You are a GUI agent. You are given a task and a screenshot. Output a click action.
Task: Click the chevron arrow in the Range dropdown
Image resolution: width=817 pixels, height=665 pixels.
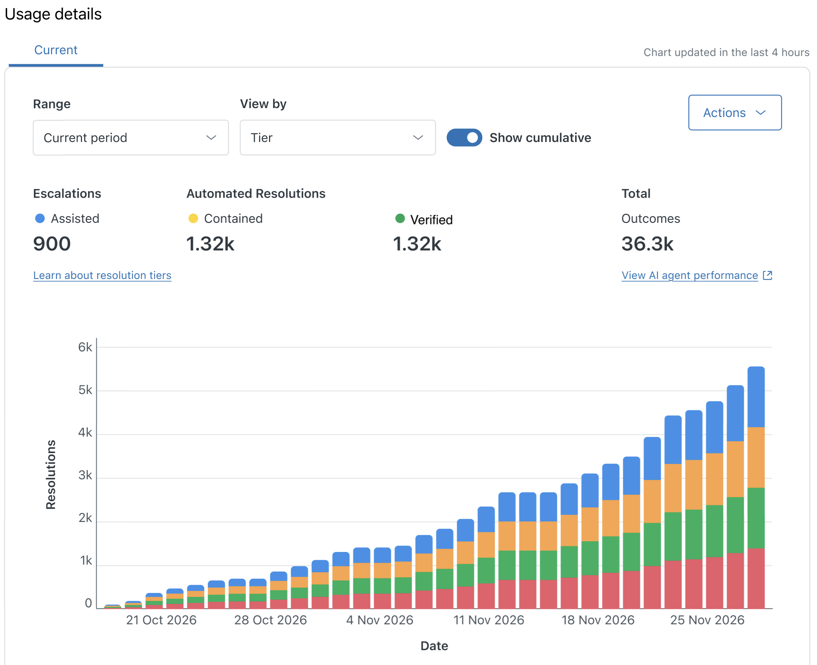click(x=211, y=137)
